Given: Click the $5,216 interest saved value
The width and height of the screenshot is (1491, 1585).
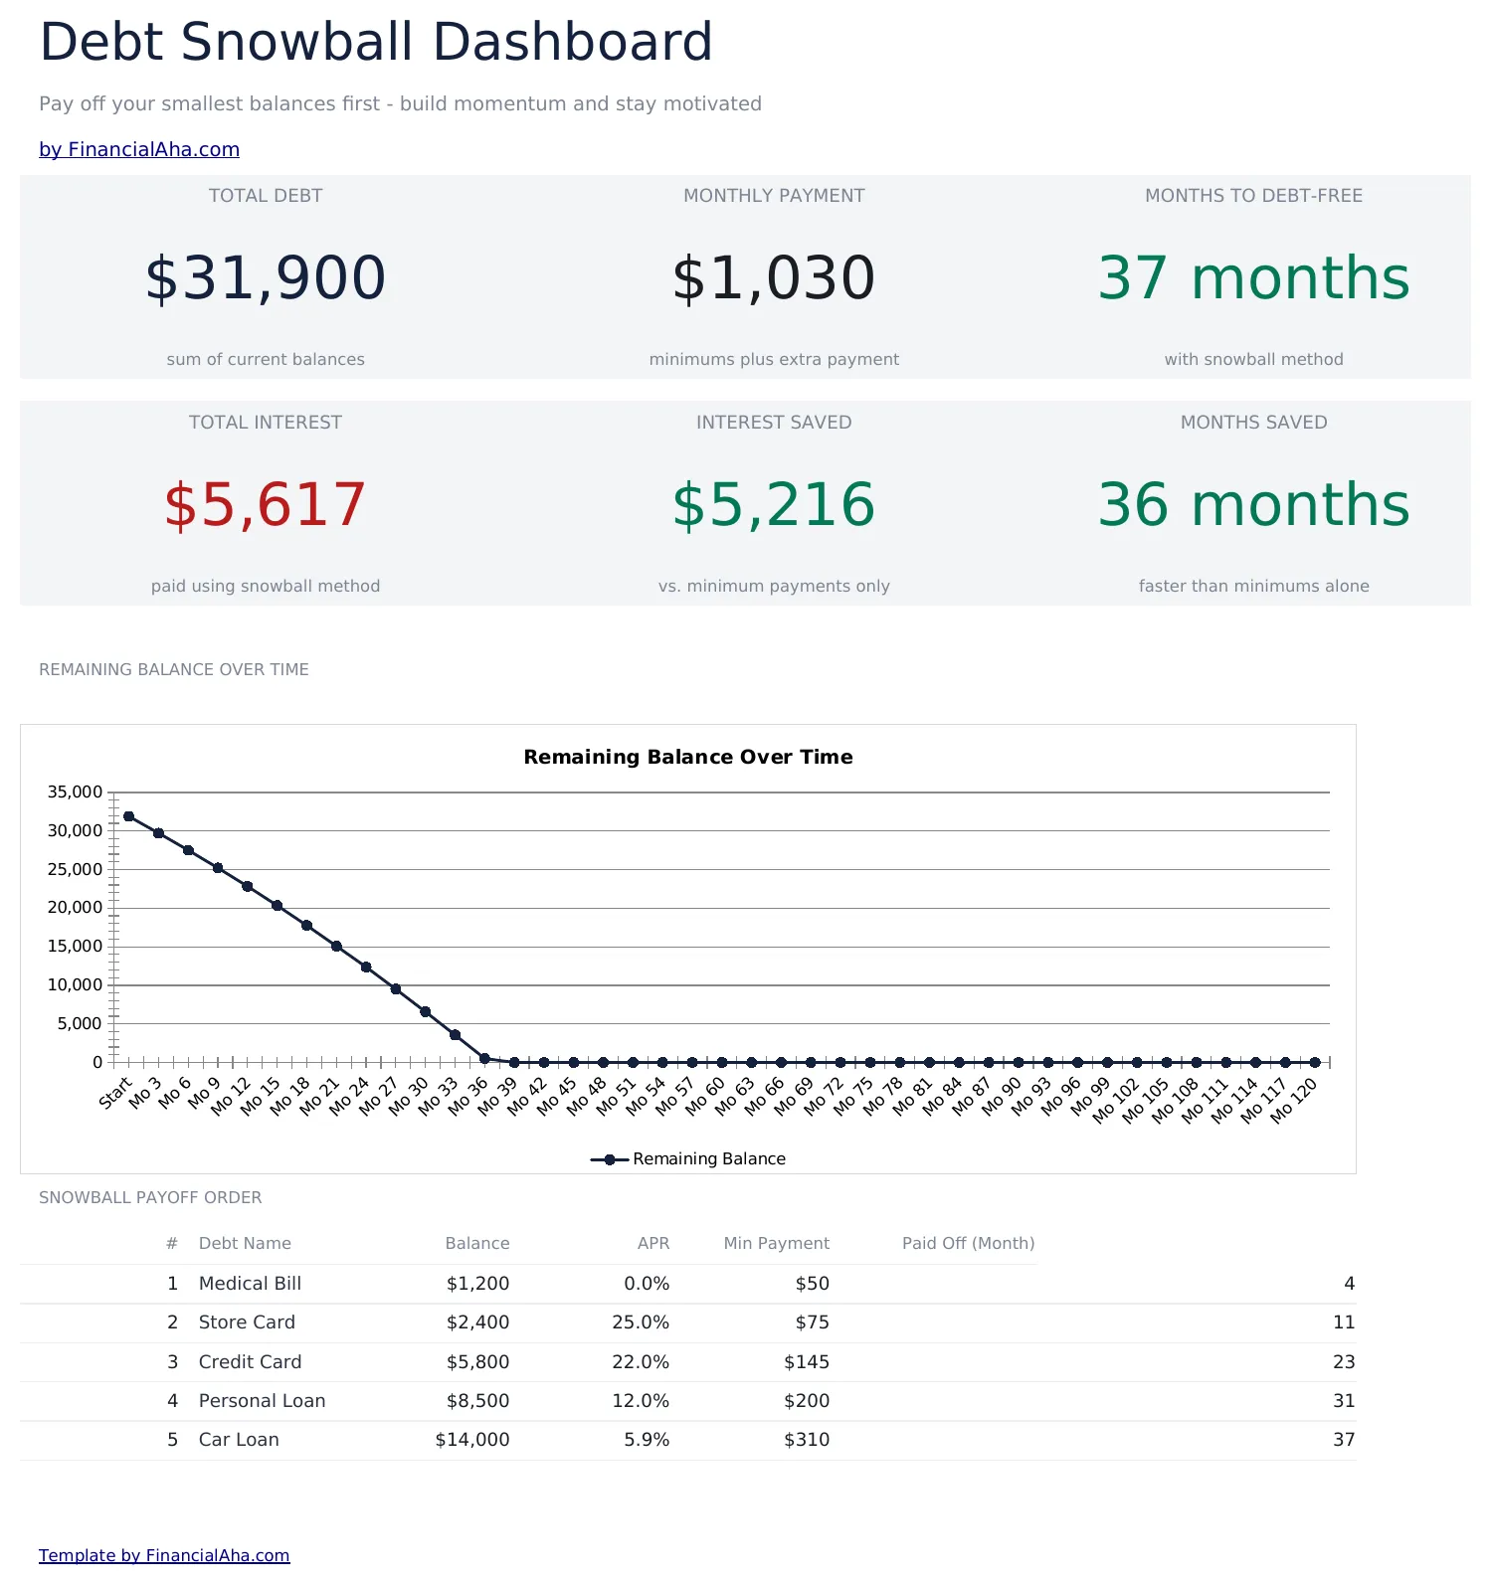Looking at the screenshot, I should pos(774,504).
